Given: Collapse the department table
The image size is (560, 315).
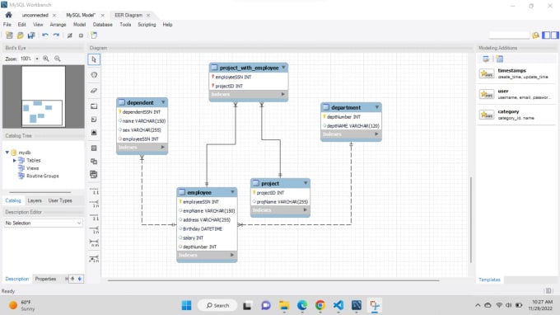Looking at the screenshot, I should coord(377,107).
